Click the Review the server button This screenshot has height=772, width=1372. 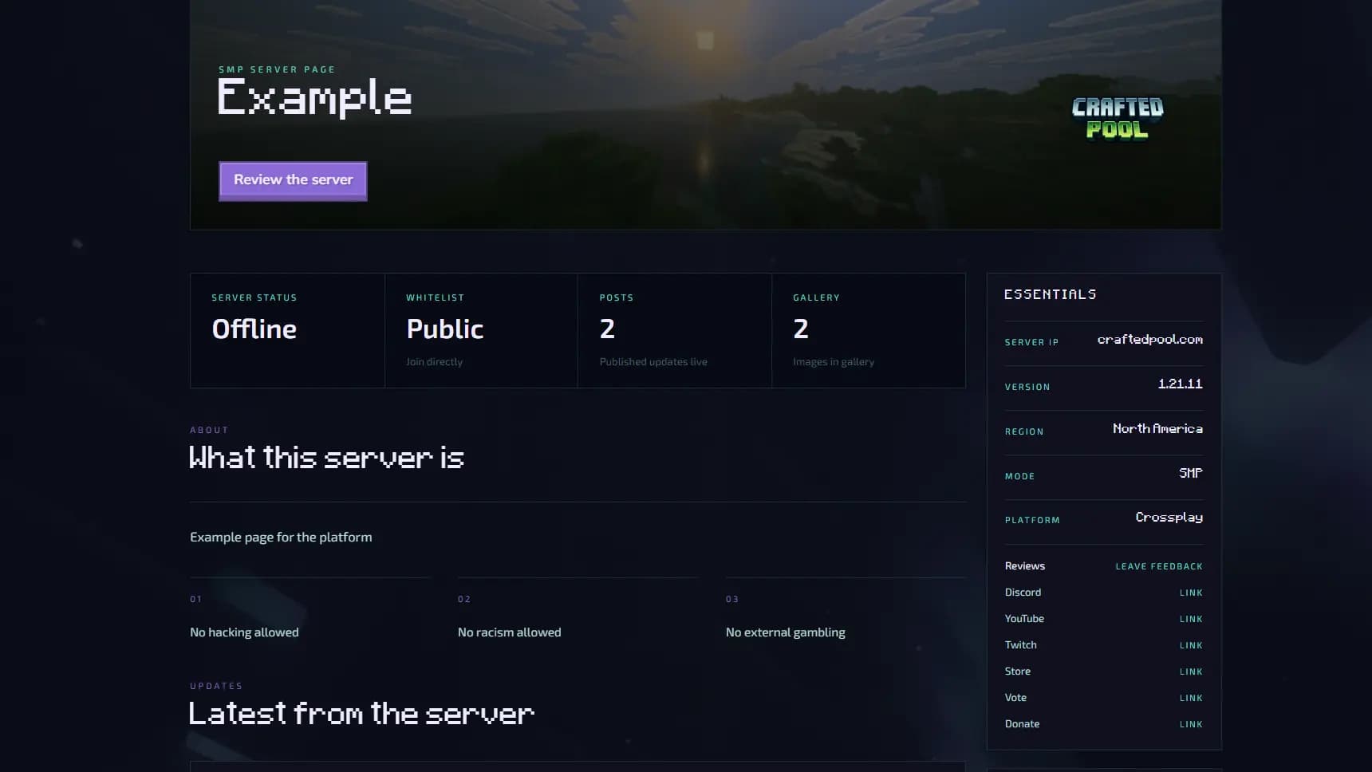293,180
